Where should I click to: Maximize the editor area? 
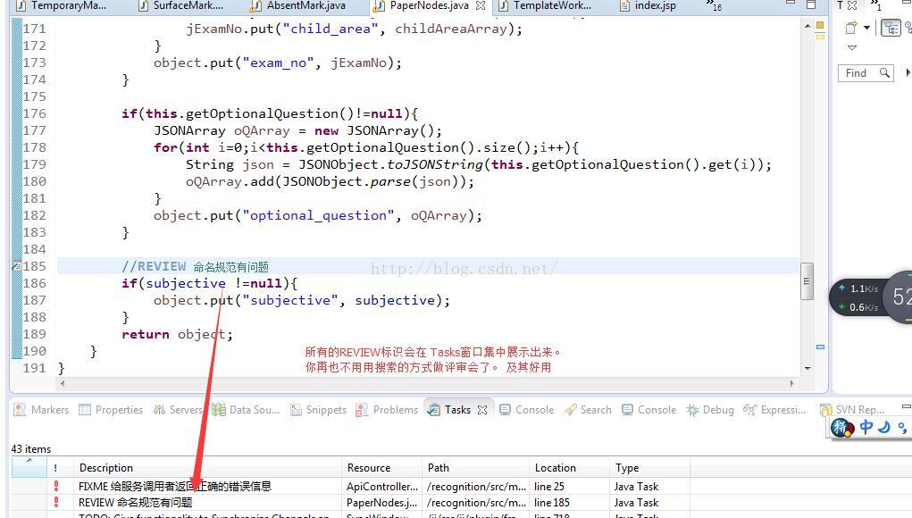(x=811, y=4)
